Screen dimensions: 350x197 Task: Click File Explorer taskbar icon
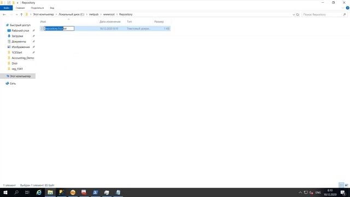click(x=50, y=192)
